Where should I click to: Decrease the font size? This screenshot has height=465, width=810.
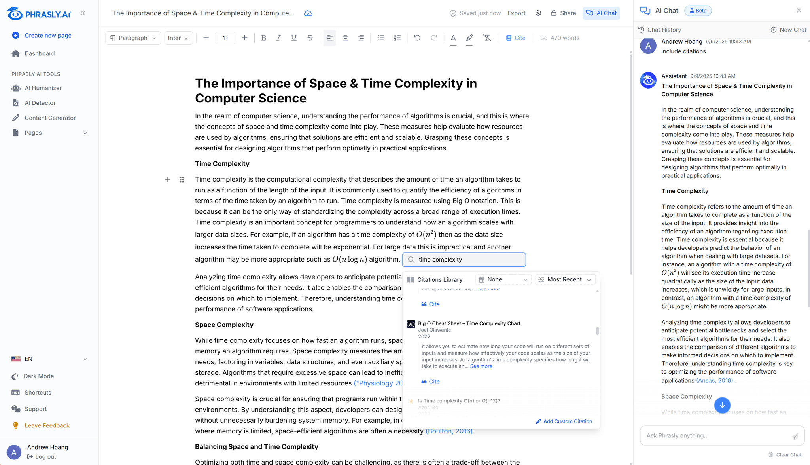(x=206, y=38)
